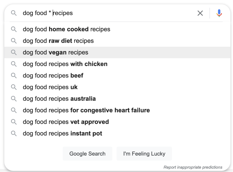233x172 pixels.
Task: Click the microphone voice search icon
Action: point(219,13)
